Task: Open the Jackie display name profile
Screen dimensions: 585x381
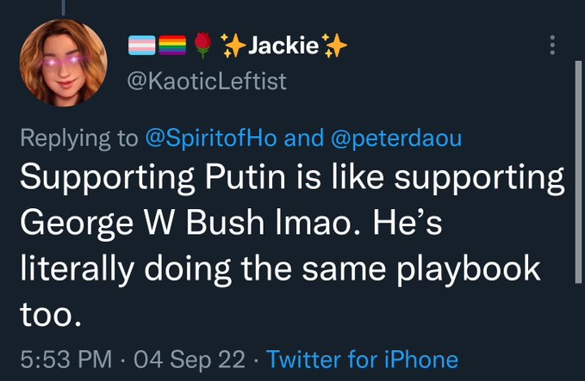Action: point(283,46)
